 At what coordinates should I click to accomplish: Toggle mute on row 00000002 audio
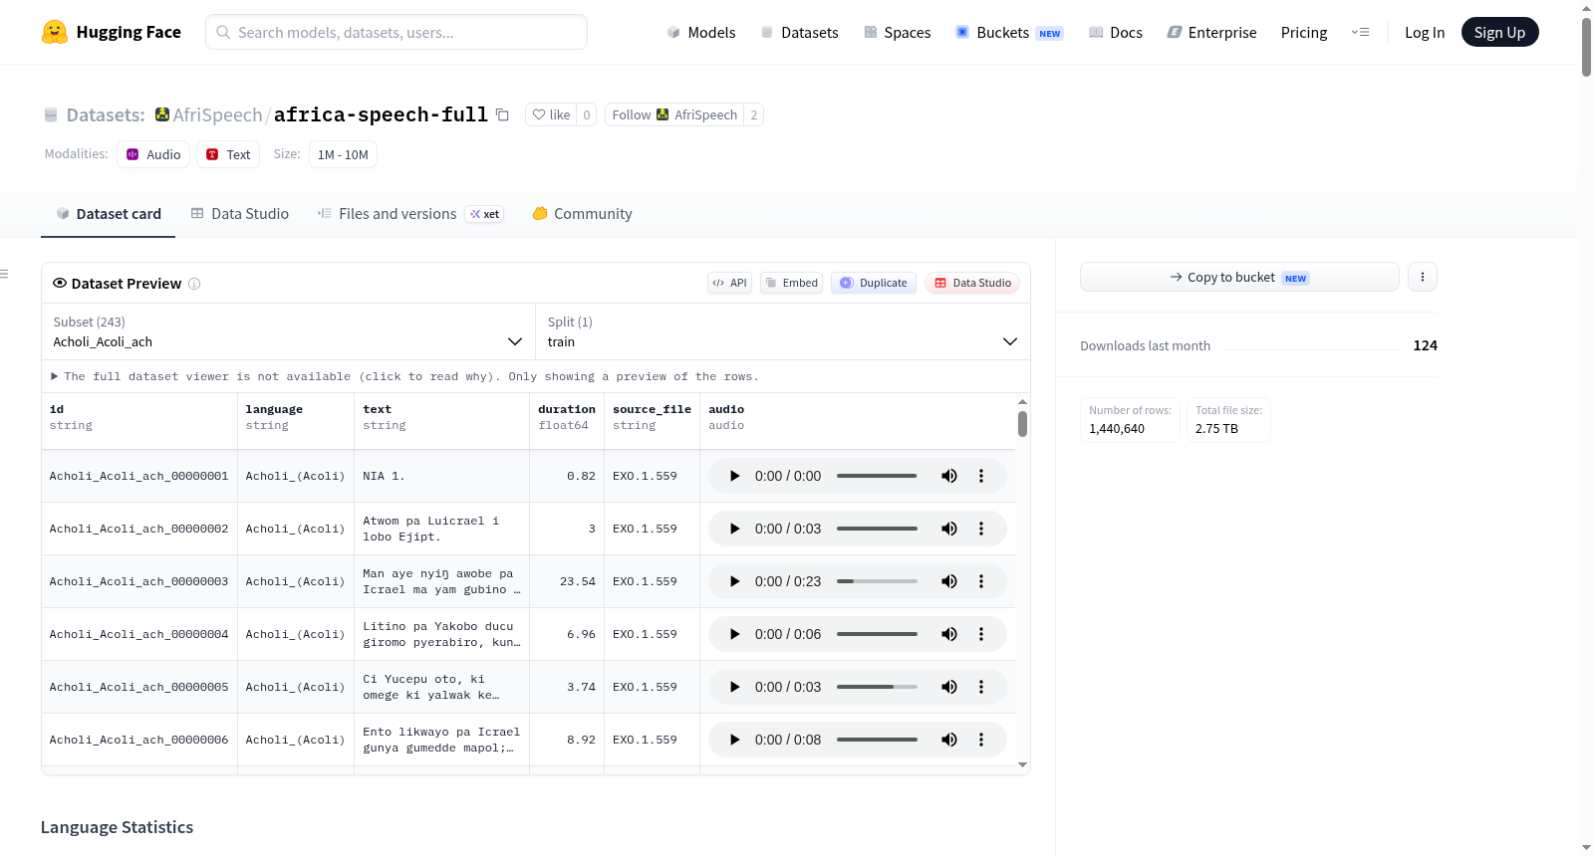pyautogui.click(x=949, y=529)
